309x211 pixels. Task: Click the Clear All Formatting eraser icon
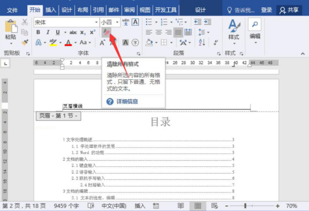[107, 32]
